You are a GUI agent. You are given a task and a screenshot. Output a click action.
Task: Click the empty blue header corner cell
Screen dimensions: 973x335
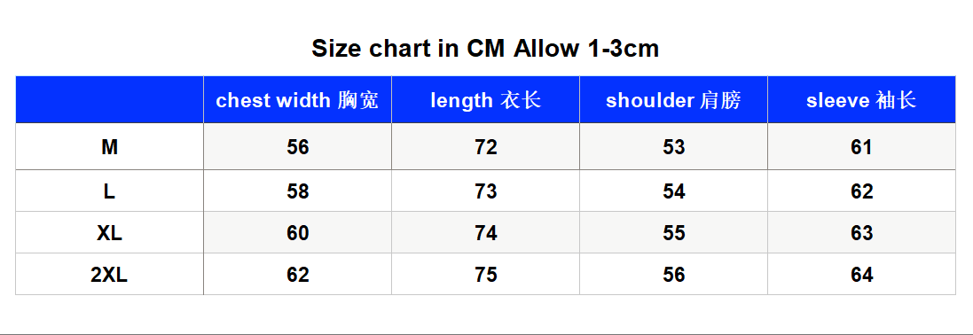click(109, 100)
